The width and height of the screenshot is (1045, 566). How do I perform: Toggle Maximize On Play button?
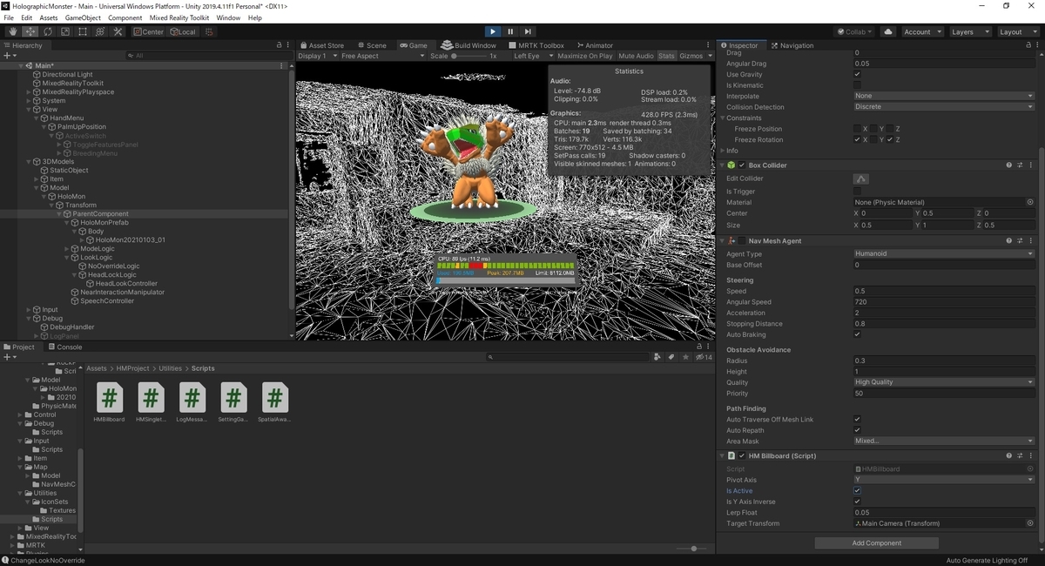click(584, 56)
